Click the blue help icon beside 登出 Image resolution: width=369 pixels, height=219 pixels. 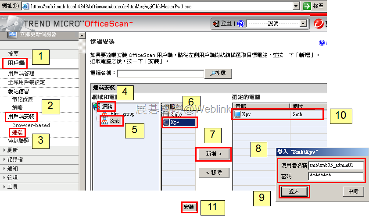241,24
